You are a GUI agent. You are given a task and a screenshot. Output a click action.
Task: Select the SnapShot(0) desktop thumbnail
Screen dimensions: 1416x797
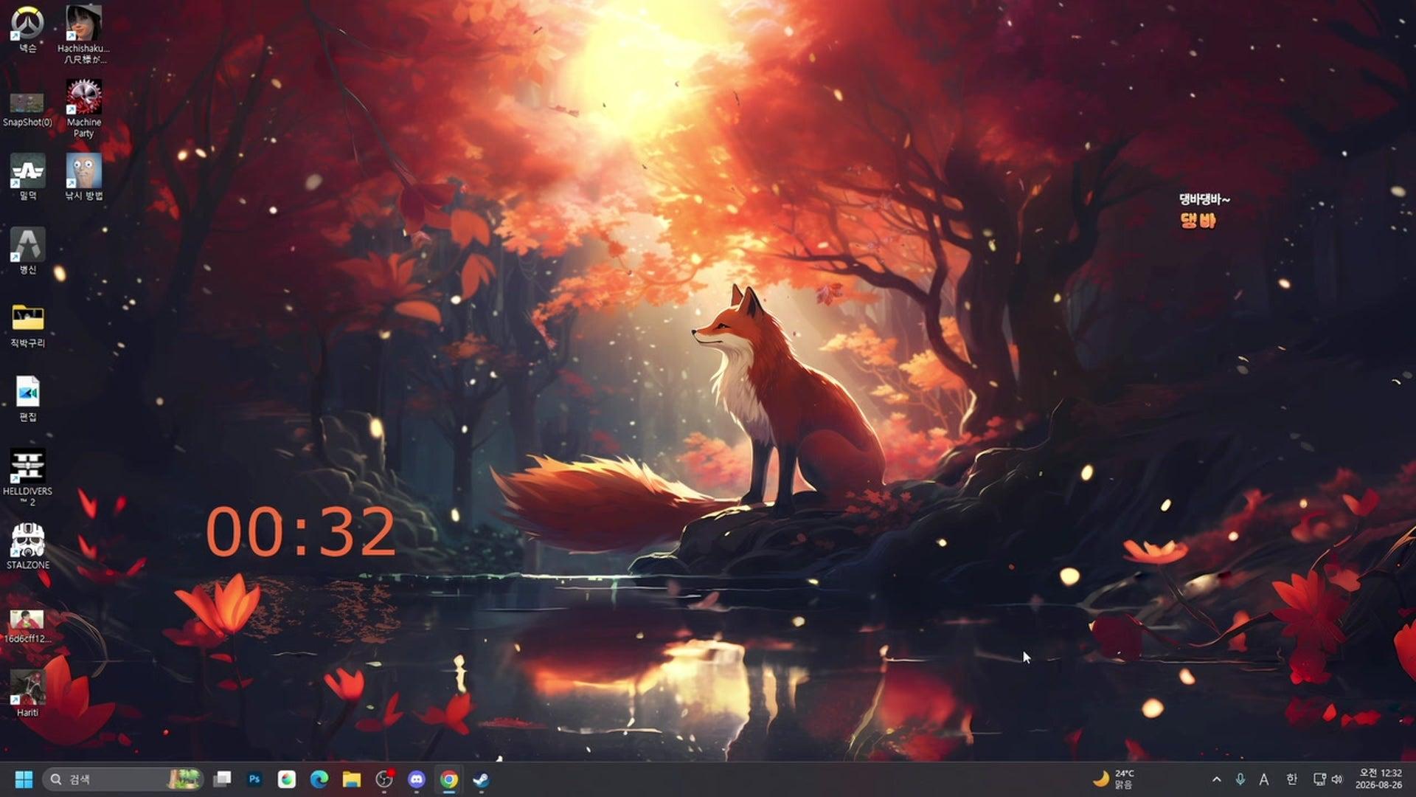pyautogui.click(x=27, y=108)
